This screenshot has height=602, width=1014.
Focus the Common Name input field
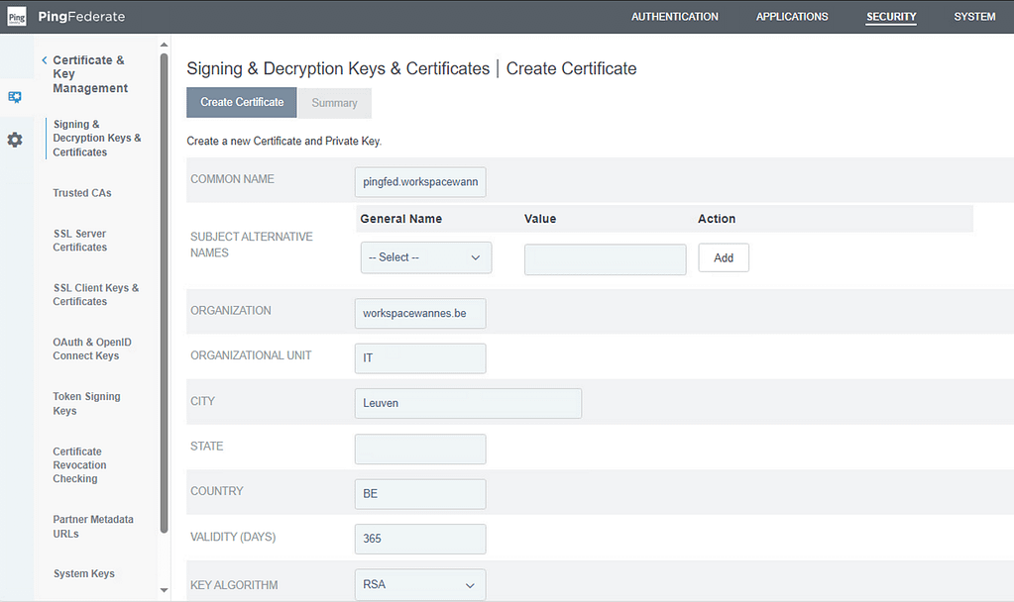pos(420,182)
